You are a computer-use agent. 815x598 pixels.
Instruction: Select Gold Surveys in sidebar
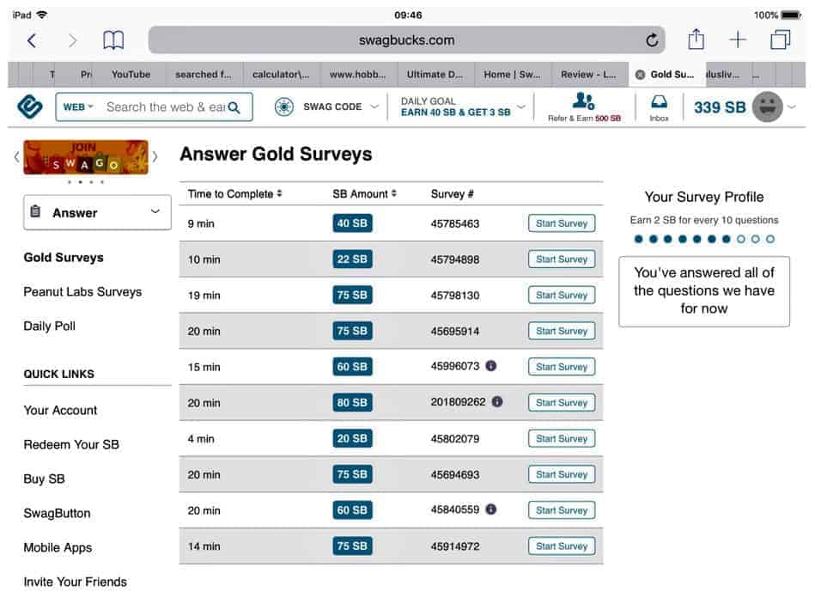64,258
